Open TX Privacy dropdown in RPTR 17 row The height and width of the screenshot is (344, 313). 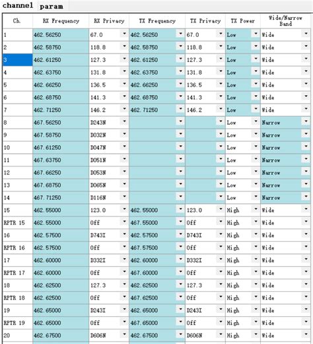click(x=221, y=272)
